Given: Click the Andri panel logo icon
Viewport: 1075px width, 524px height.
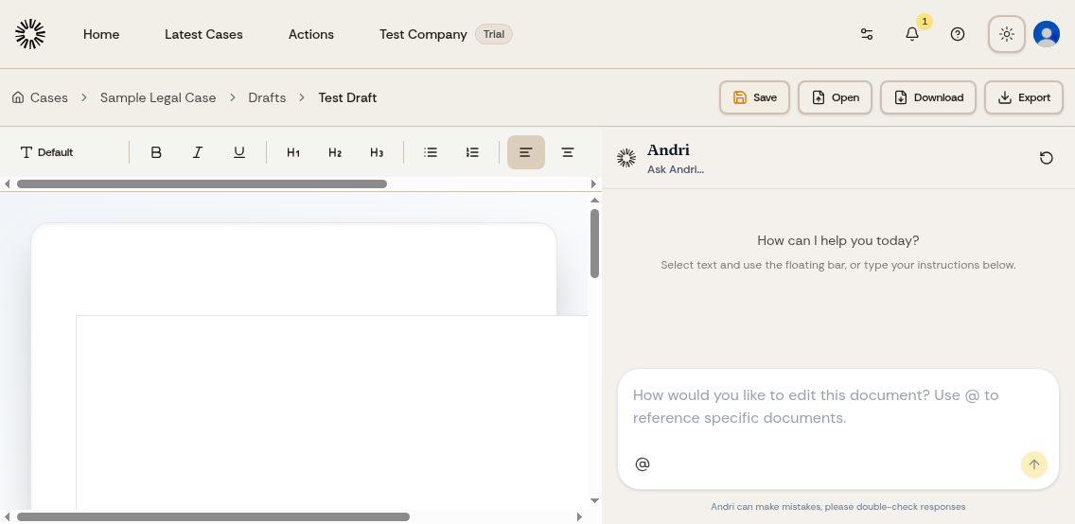Looking at the screenshot, I should click(x=626, y=158).
